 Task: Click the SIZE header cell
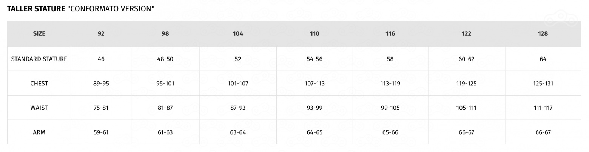pyautogui.click(x=39, y=34)
